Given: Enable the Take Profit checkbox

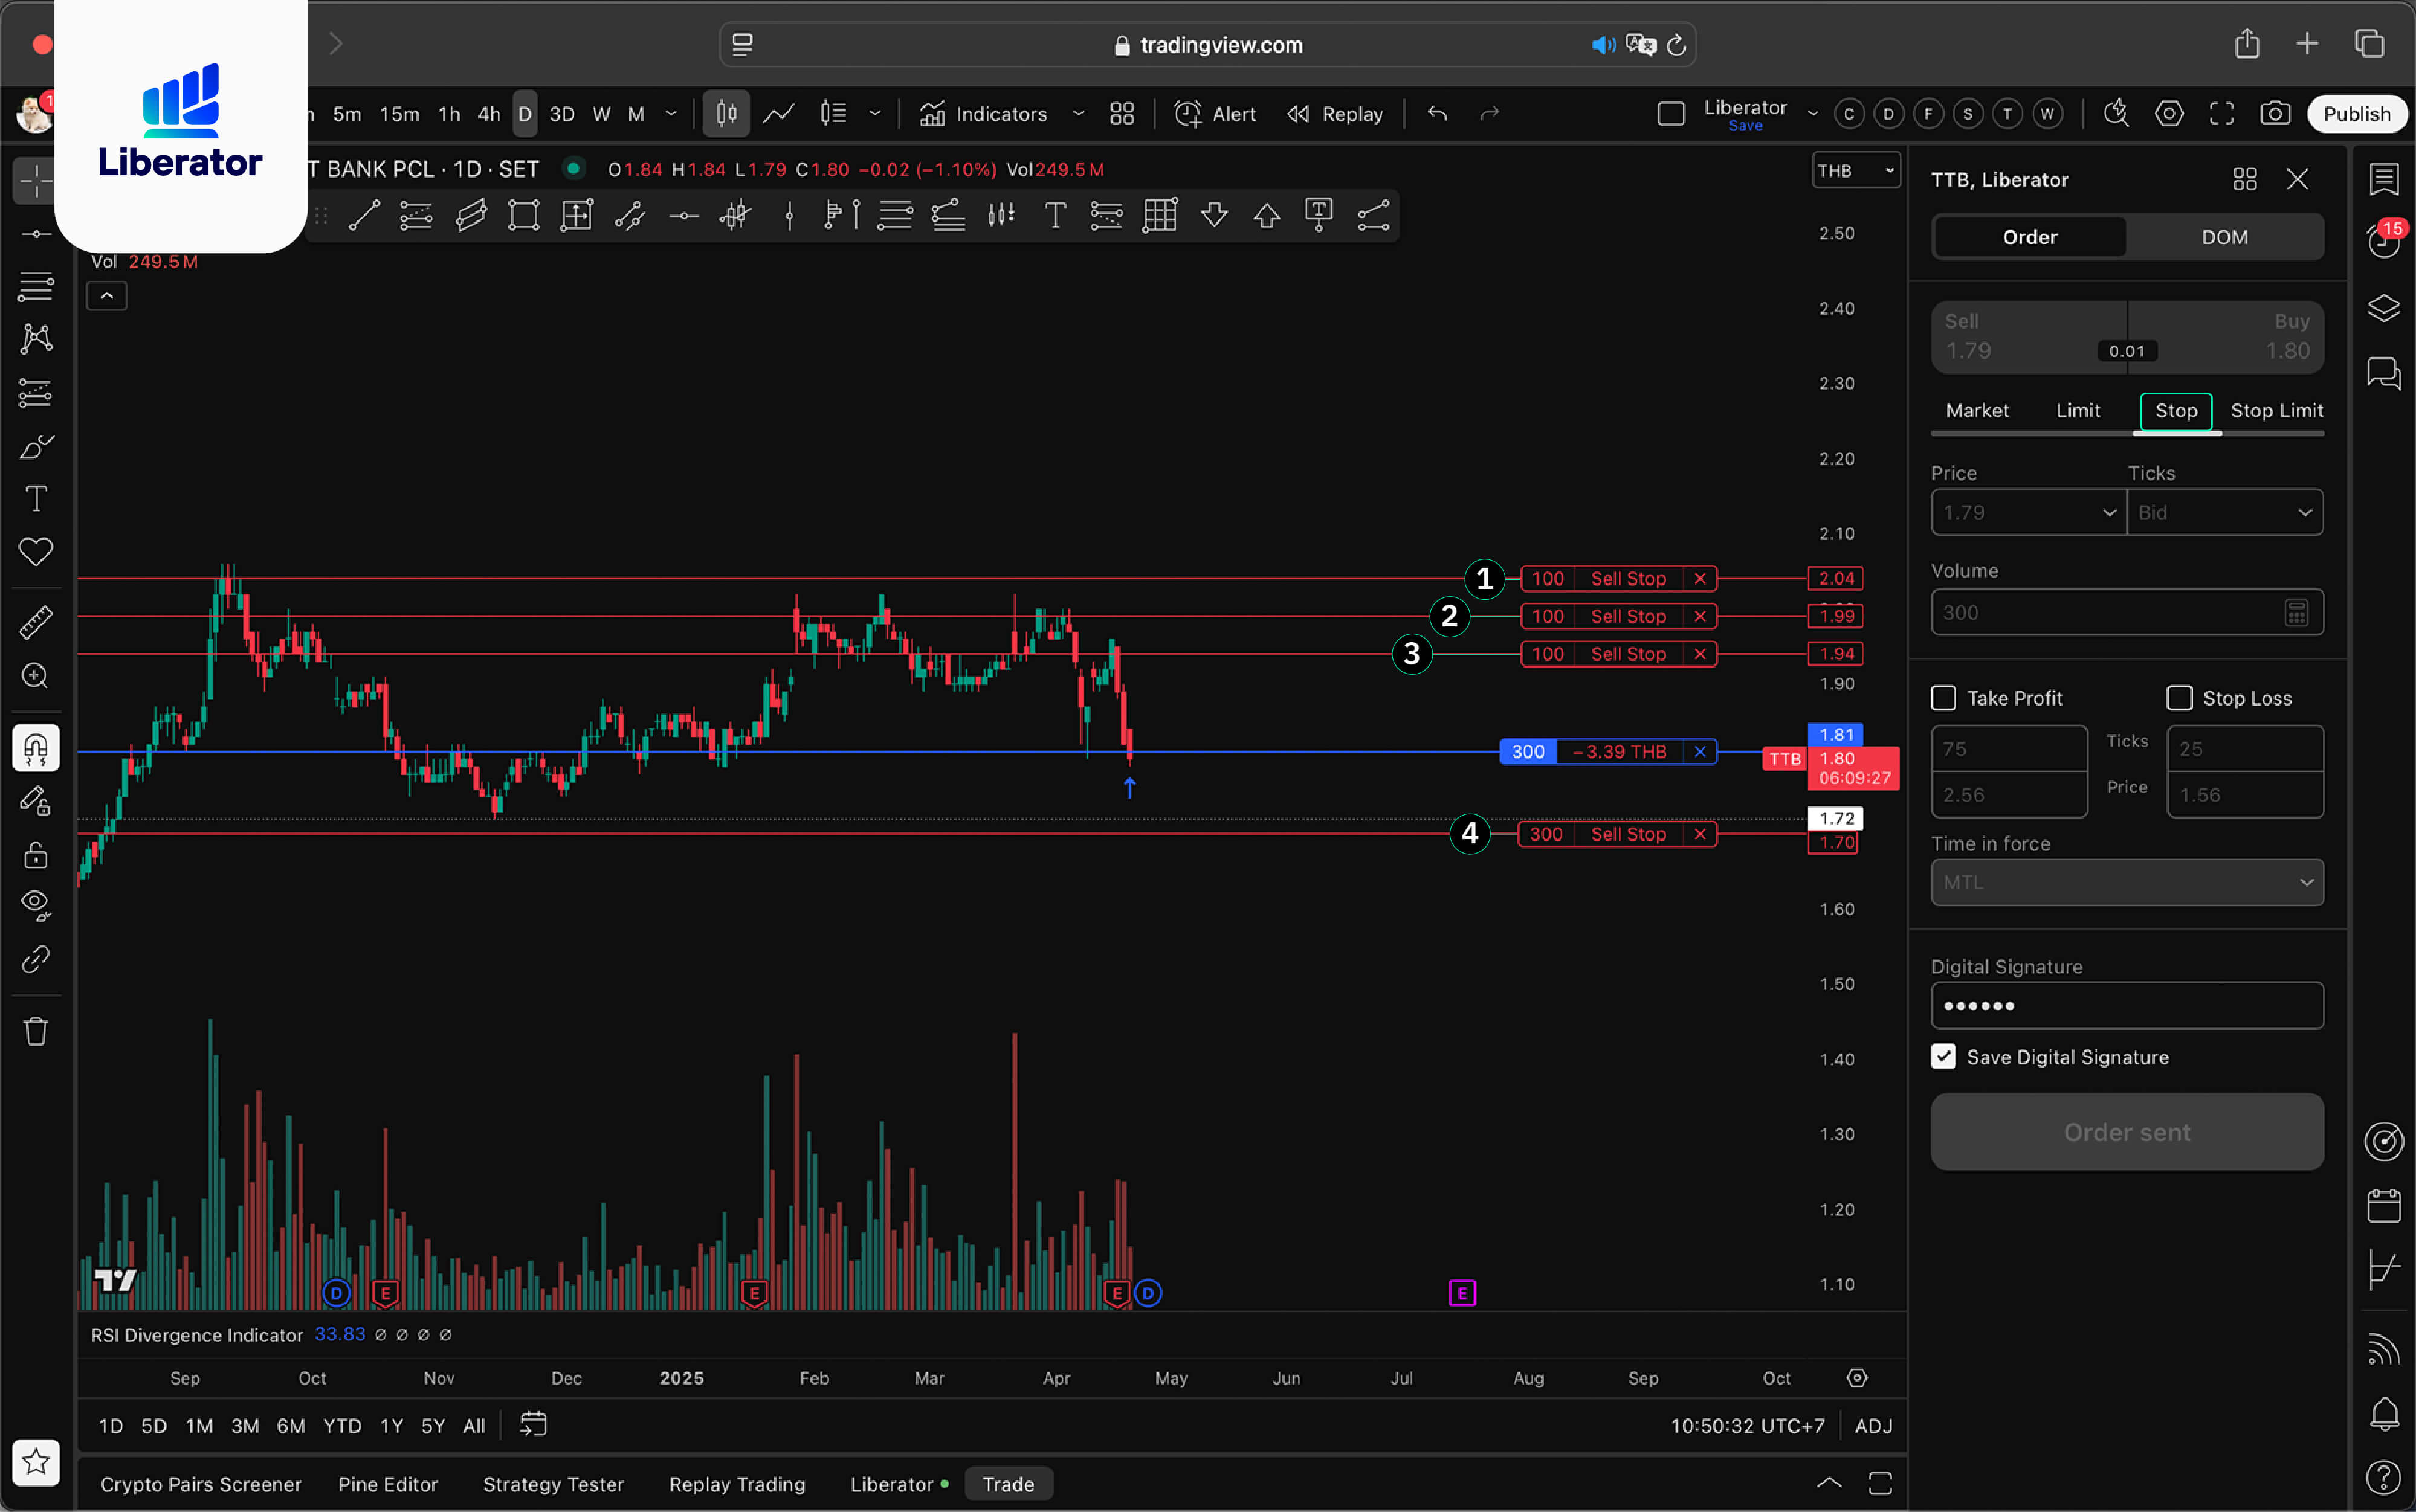Looking at the screenshot, I should pyautogui.click(x=1943, y=698).
